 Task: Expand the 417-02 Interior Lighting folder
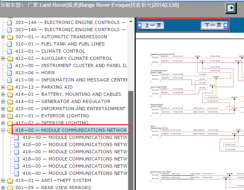point(3,123)
